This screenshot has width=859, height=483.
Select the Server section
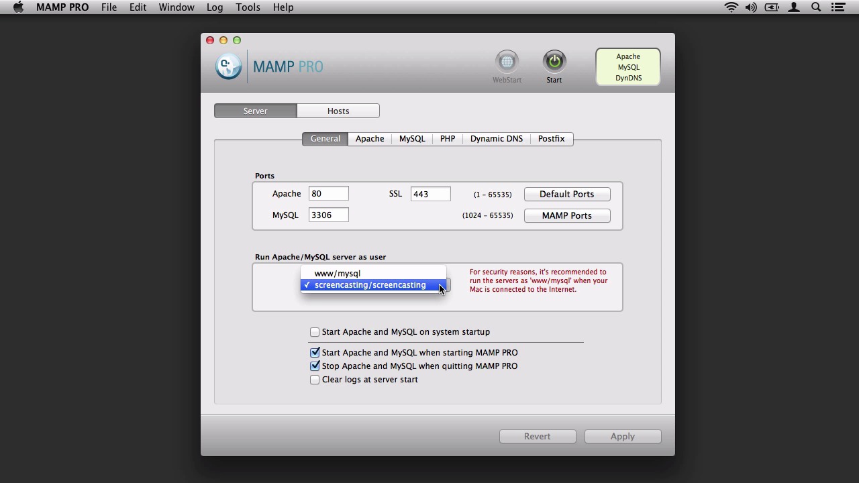[x=255, y=111]
